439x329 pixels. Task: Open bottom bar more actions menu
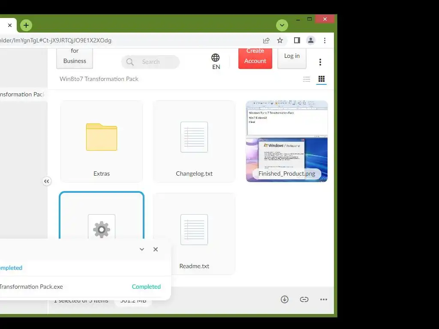(x=324, y=299)
